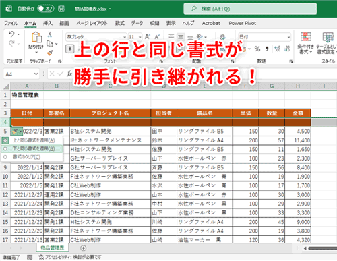Expand the paste options arrow under 貼り付け

click(36, 53)
